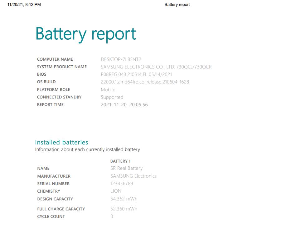Select the serial number 123456789

pyautogui.click(x=122, y=184)
